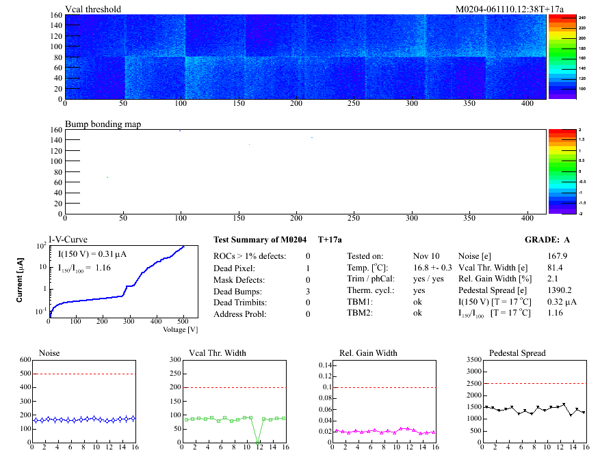
Task: Select the current value "0.32 µA"
Action: coord(562,302)
